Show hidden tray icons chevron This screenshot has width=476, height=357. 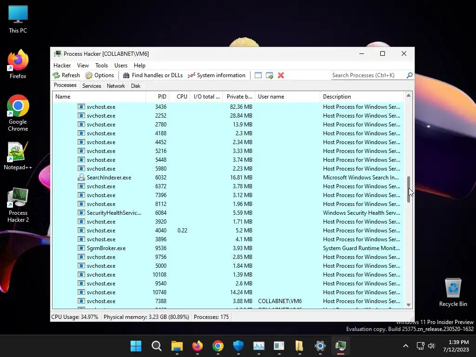pos(405,346)
